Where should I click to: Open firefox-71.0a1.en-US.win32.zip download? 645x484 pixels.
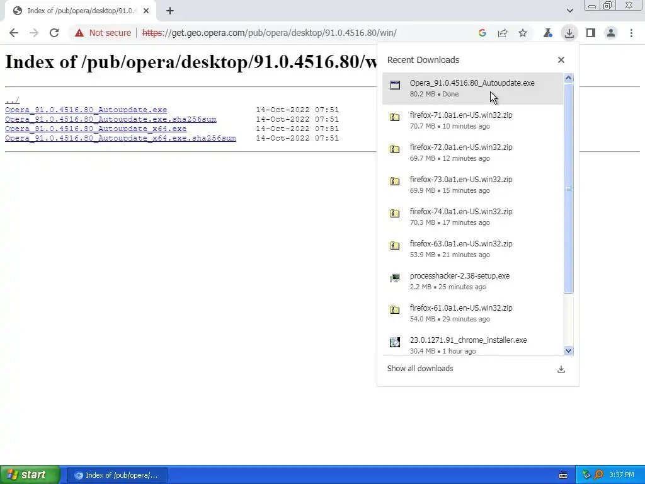coord(472,120)
